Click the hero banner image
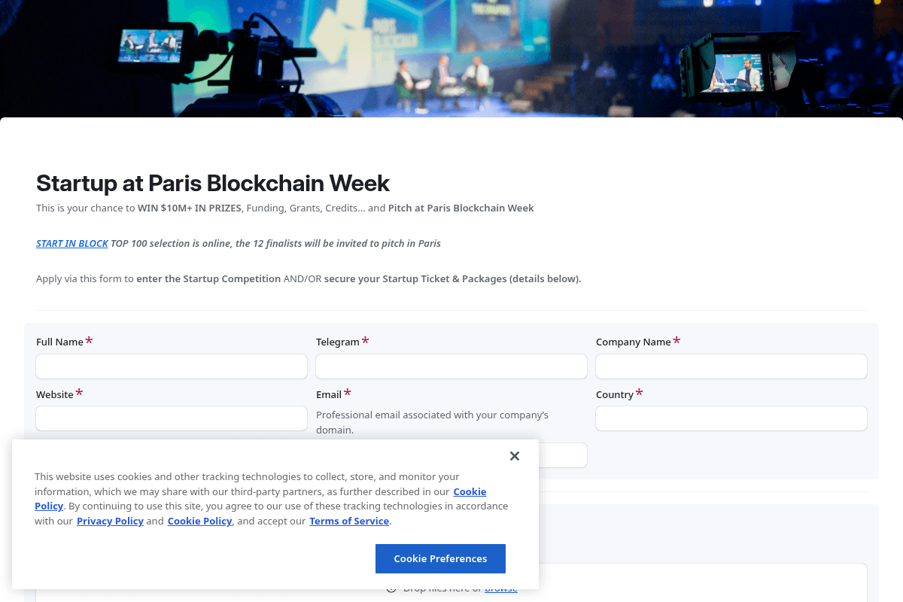 (x=451, y=58)
